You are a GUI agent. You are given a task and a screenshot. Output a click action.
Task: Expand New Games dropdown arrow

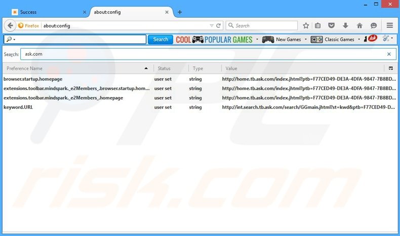306,39
